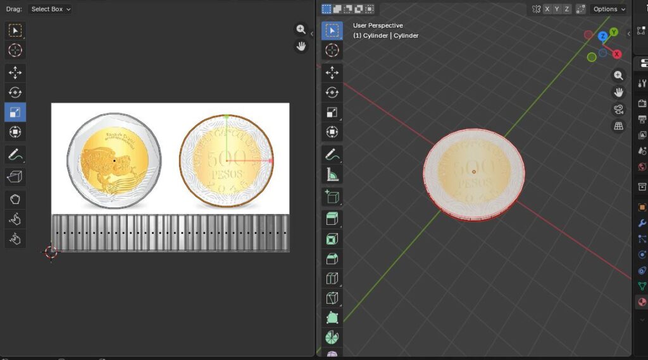The height and width of the screenshot is (360, 648).
Task: Open Drag Select Box dropdown
Action: pos(50,9)
